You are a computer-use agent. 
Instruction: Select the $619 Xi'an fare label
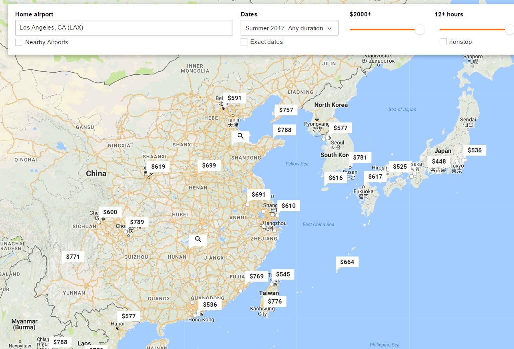pyautogui.click(x=158, y=167)
